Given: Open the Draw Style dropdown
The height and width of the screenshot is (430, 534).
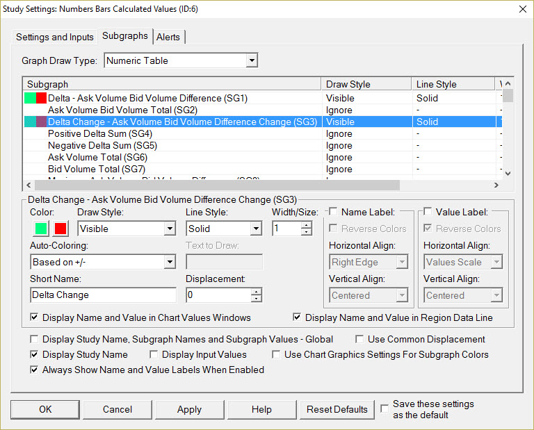Looking at the screenshot, I should coord(170,229).
